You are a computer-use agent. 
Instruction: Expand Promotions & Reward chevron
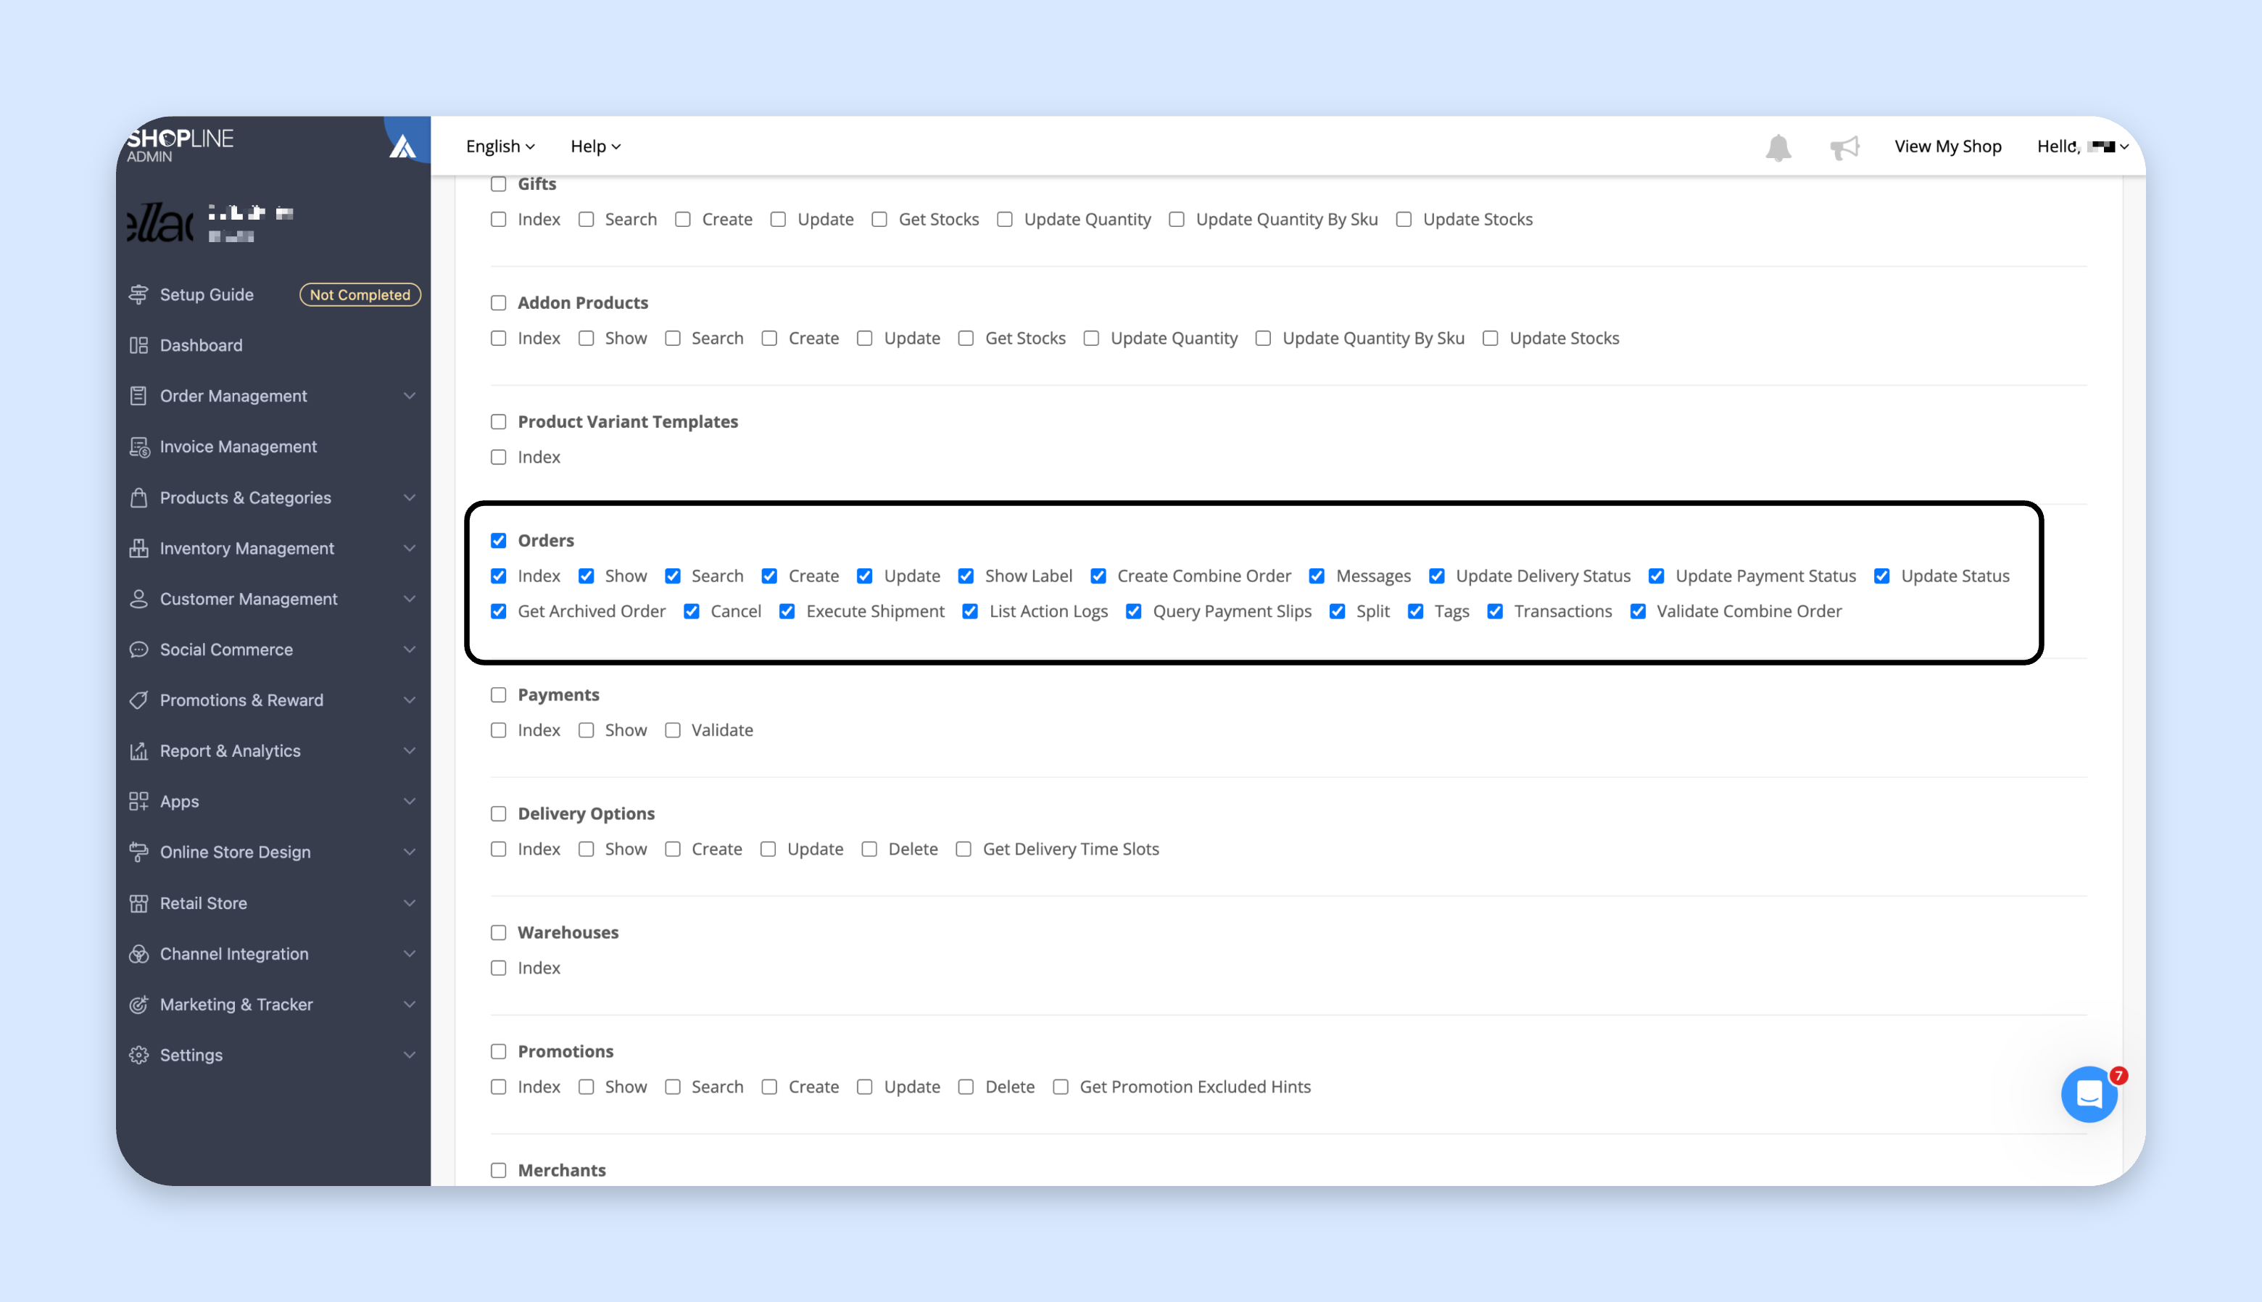410,700
